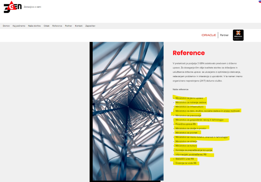Viewport: 261px width, 182px height.
Task: Open the Oblak menu item
Action: 47,26
